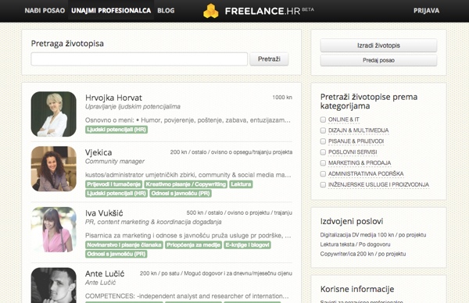The image size is (469, 303).
Task: Click the Priopćenja za medije tag
Action: (194, 245)
